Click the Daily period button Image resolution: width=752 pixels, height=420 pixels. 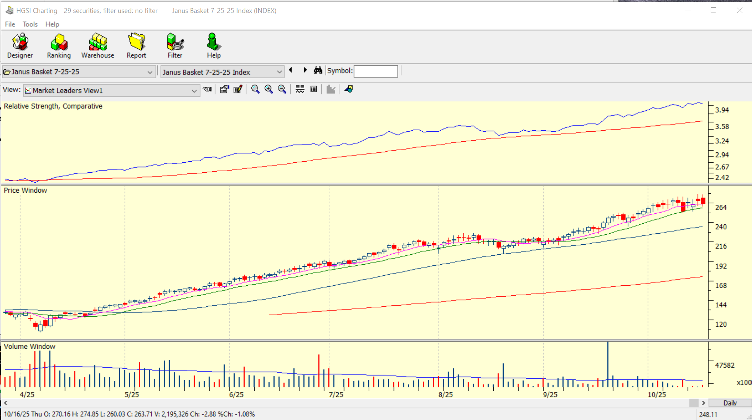coord(729,403)
